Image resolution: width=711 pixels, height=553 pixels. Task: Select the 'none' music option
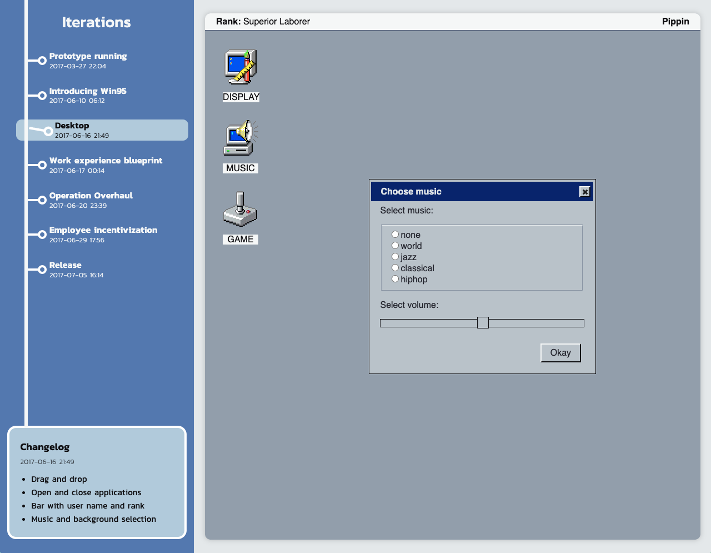[x=395, y=235]
